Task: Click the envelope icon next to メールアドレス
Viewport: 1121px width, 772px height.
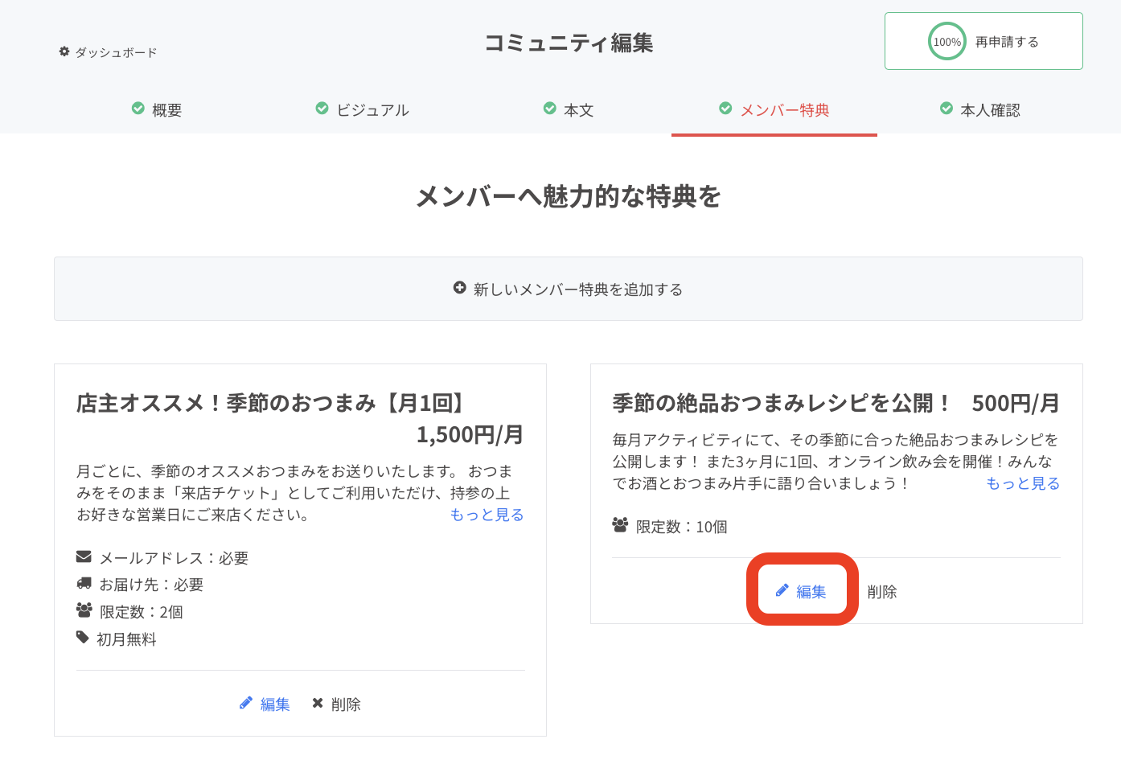Action: coord(84,556)
